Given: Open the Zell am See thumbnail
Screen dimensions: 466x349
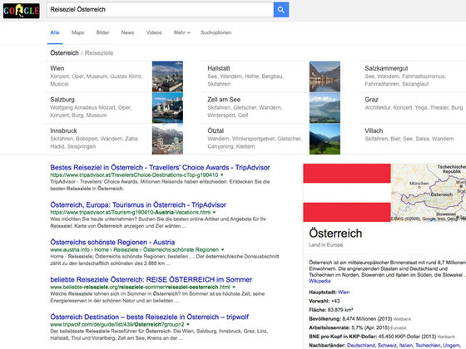Looking at the screenshot, I should [x=325, y=108].
